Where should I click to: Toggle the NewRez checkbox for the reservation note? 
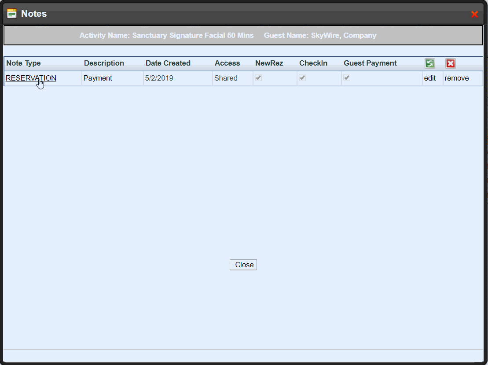point(259,78)
